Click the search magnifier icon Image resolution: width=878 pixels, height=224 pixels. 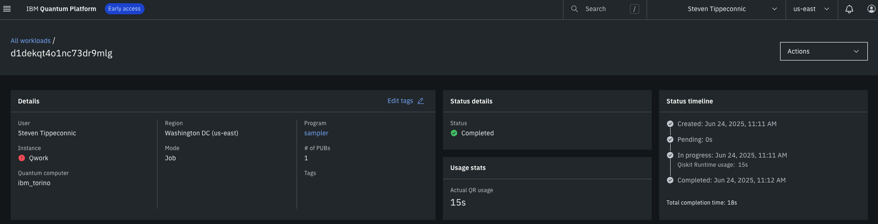pos(575,9)
